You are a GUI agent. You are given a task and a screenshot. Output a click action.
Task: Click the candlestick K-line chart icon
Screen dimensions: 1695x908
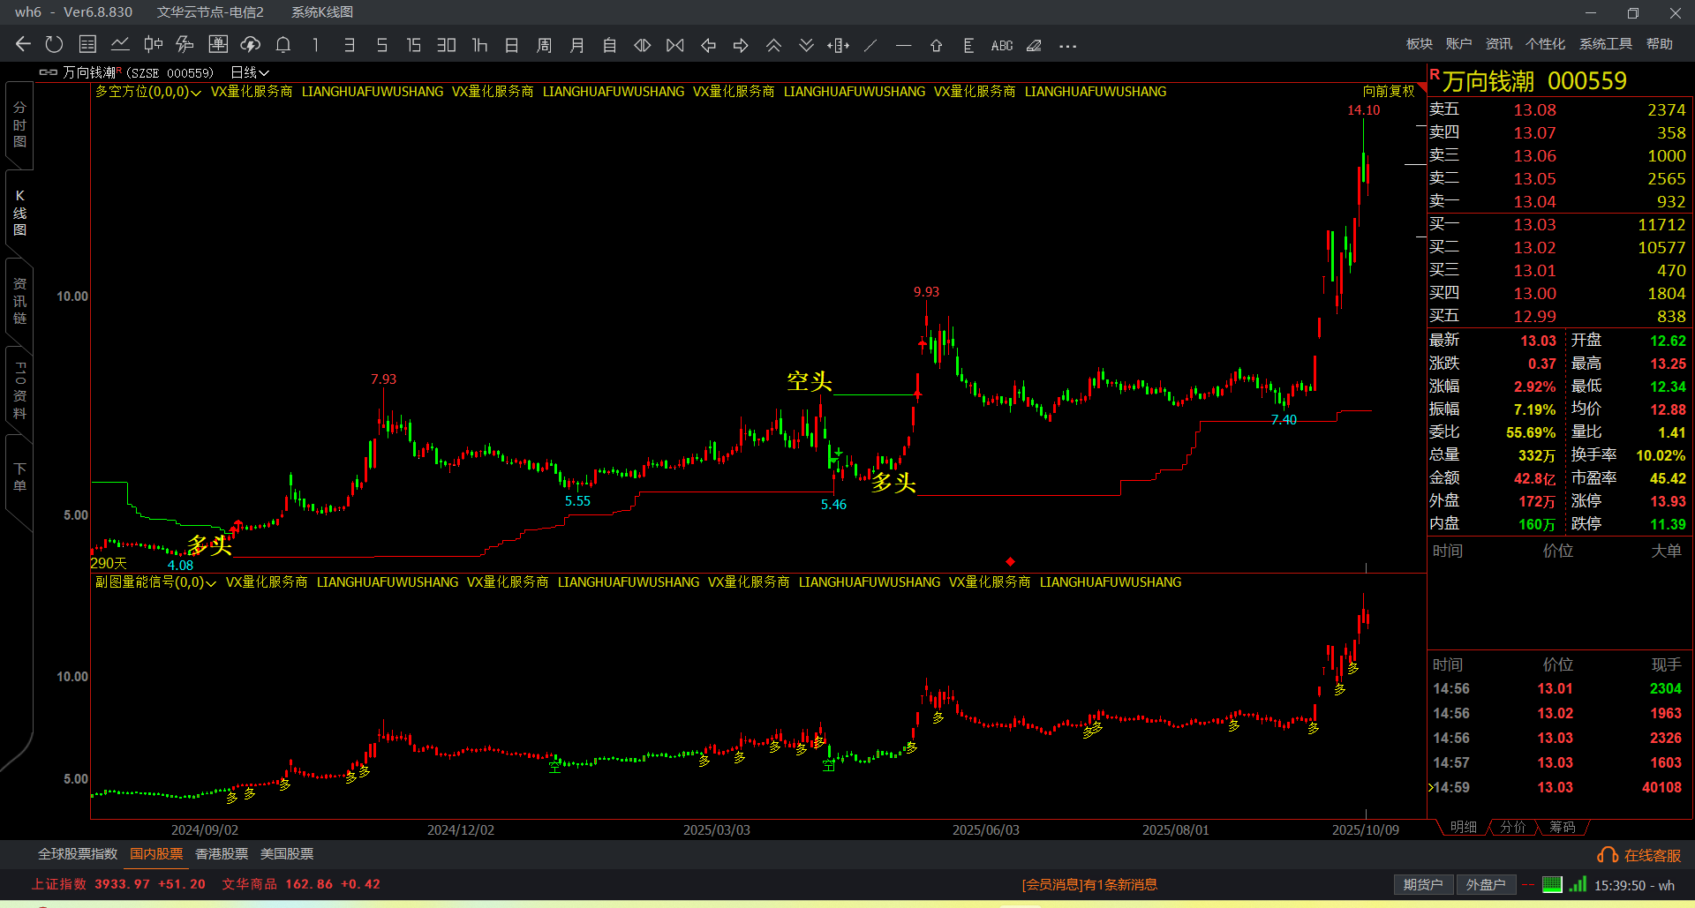153,45
